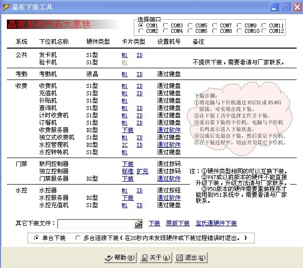Click ID link for 充值机
The image size is (303, 268).
coord(140,93)
